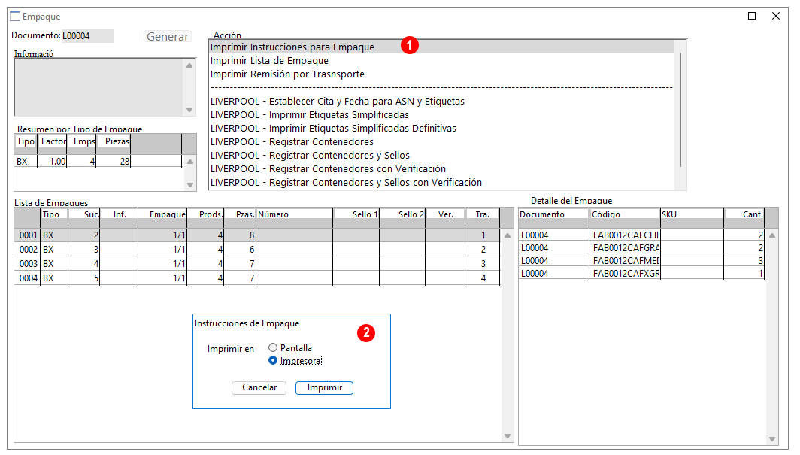Viewport: 800px width, 455px height.
Task: Choose Imprimir Lista de Empaque action
Action: pos(441,61)
